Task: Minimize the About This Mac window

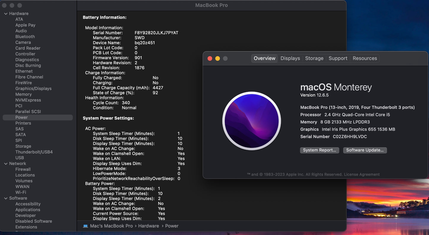Action: point(218,58)
